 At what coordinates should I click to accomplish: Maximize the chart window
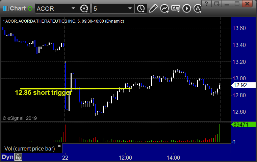[x=237, y=3]
